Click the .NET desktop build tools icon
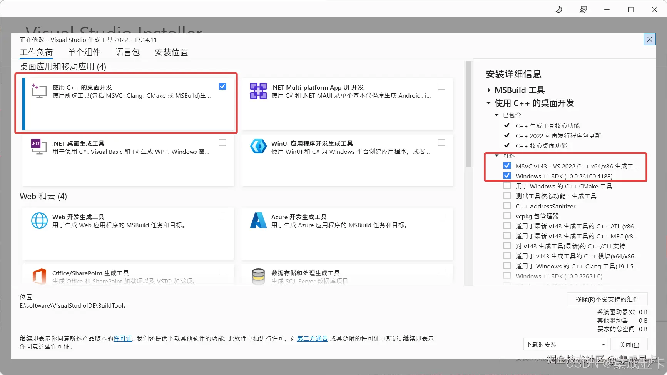Image resolution: width=667 pixels, height=375 pixels. pos(39,147)
